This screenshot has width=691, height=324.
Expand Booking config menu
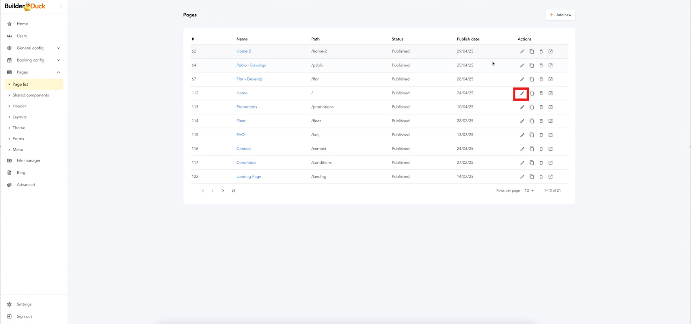58,60
